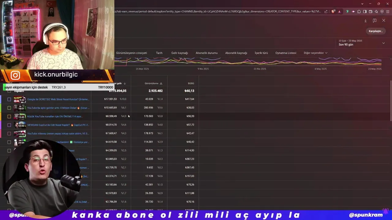
Task: Open Google ile ÜCRETSİZ Web Sitesi video link
Action: (x=58, y=99)
